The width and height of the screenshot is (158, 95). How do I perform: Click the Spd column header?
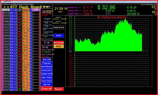(20, 10)
